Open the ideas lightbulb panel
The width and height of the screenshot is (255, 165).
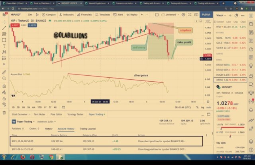(251, 66)
